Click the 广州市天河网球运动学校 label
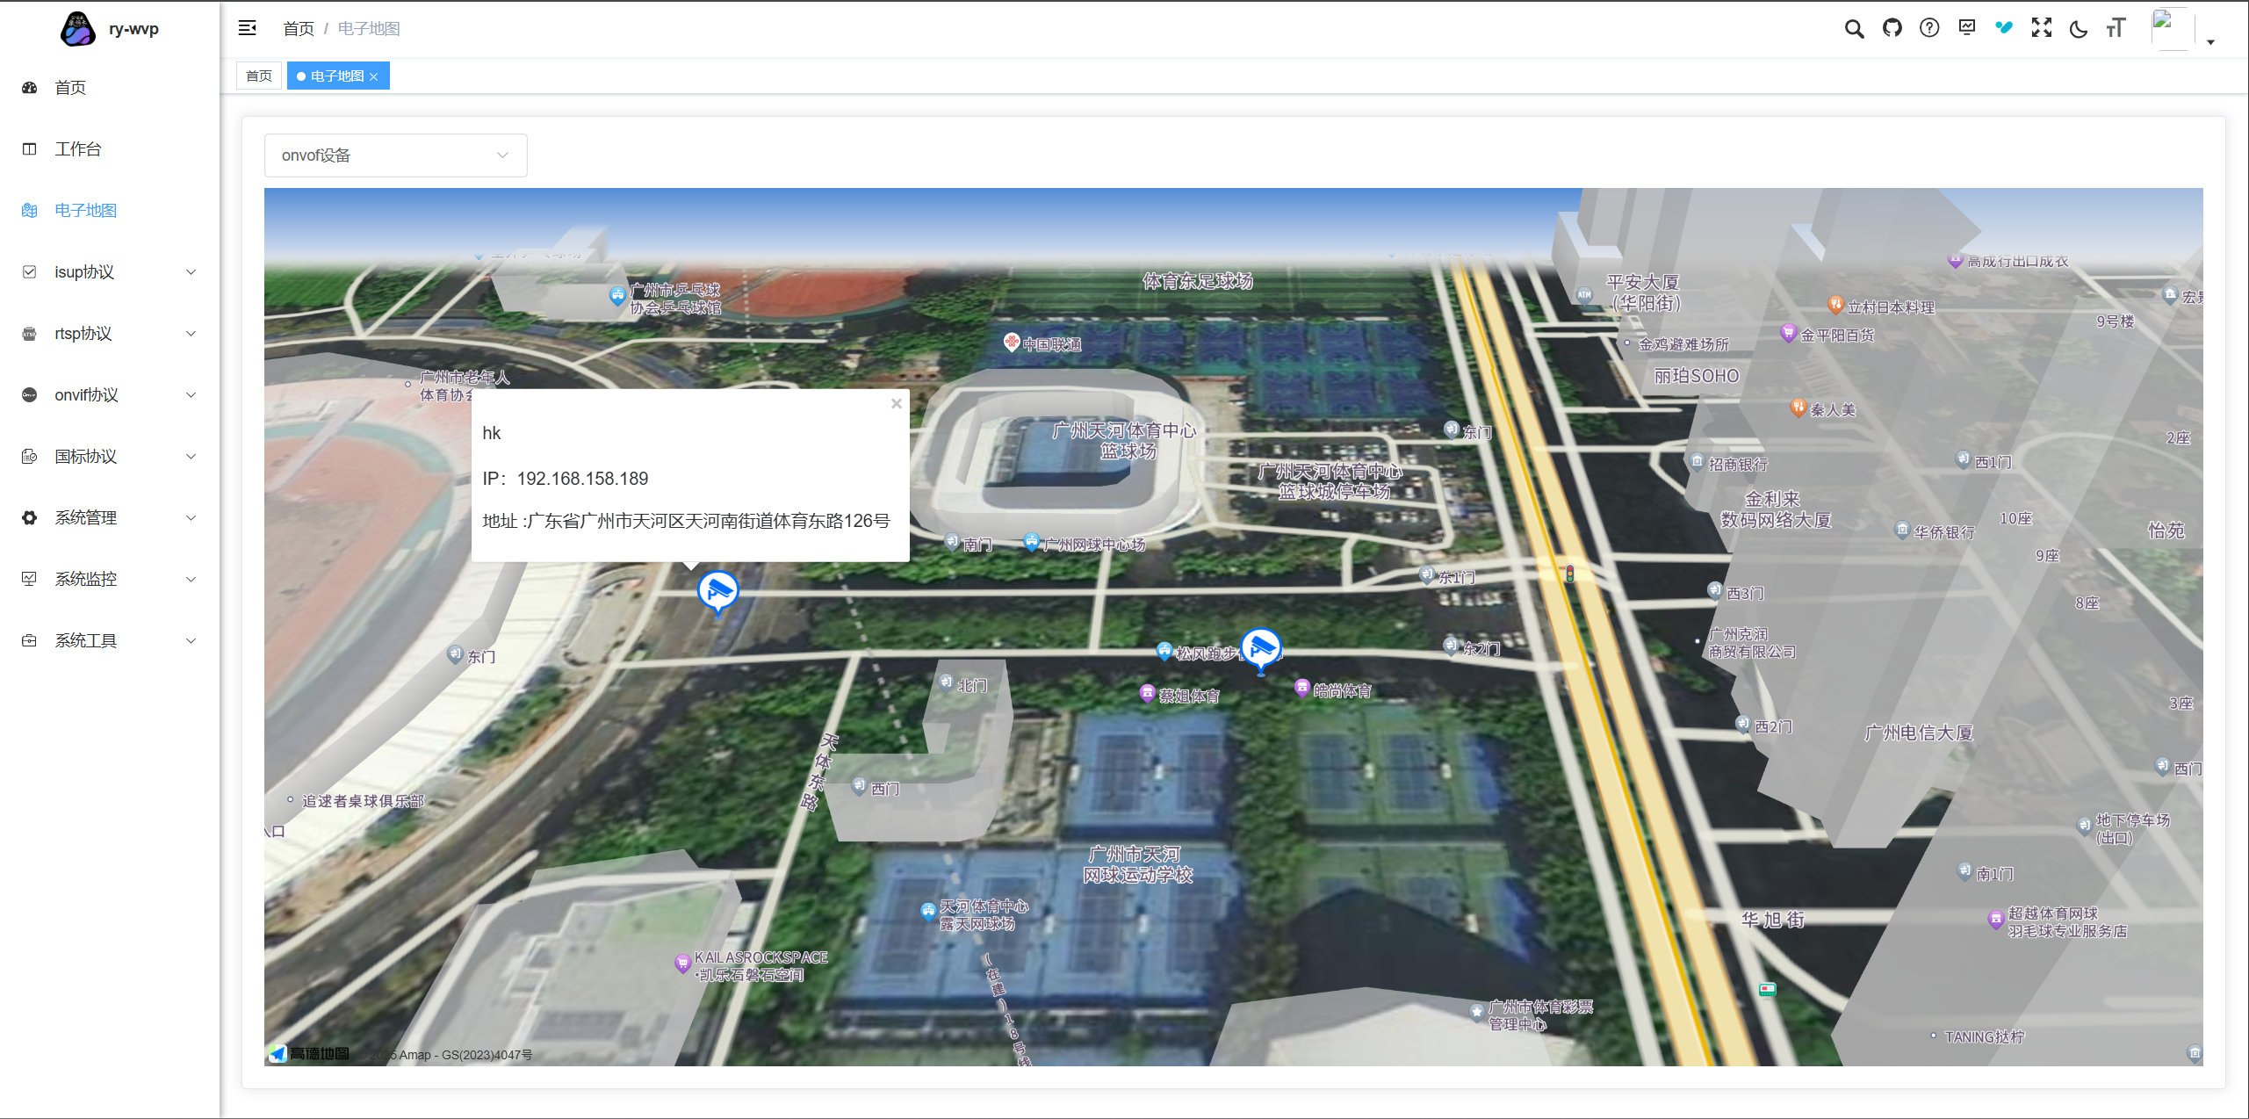The width and height of the screenshot is (2249, 1119). tap(1137, 864)
